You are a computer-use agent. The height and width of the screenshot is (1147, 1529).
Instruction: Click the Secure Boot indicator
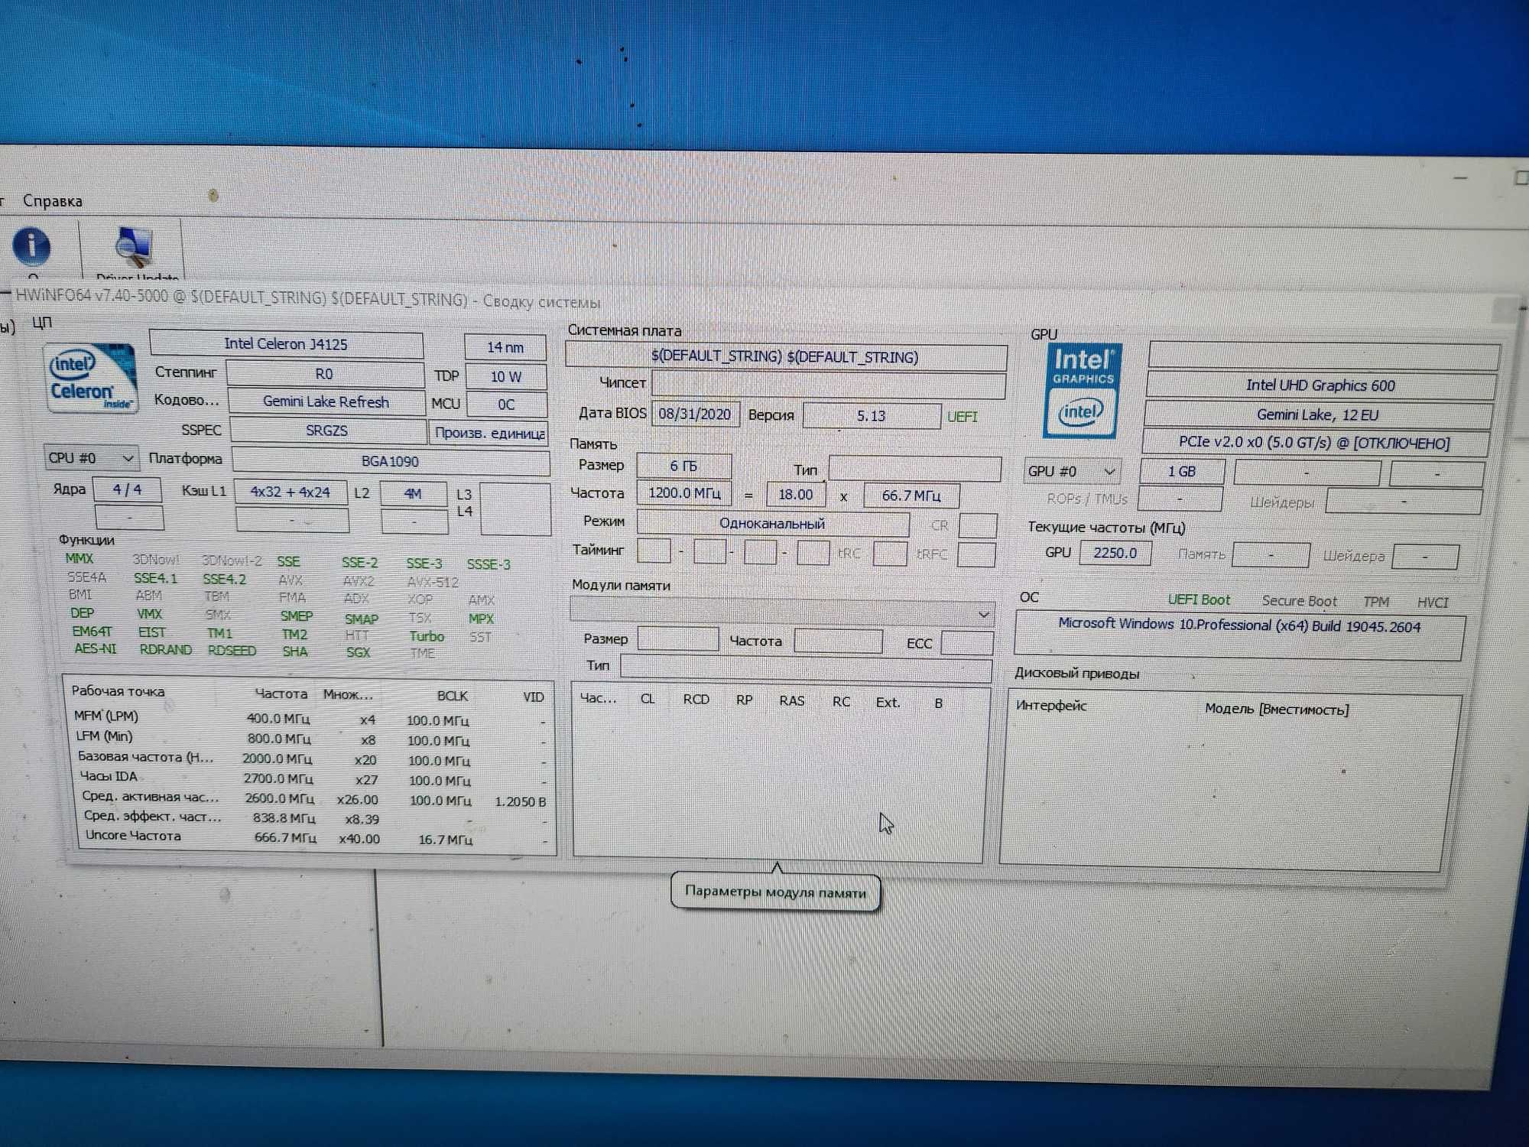click(1300, 601)
